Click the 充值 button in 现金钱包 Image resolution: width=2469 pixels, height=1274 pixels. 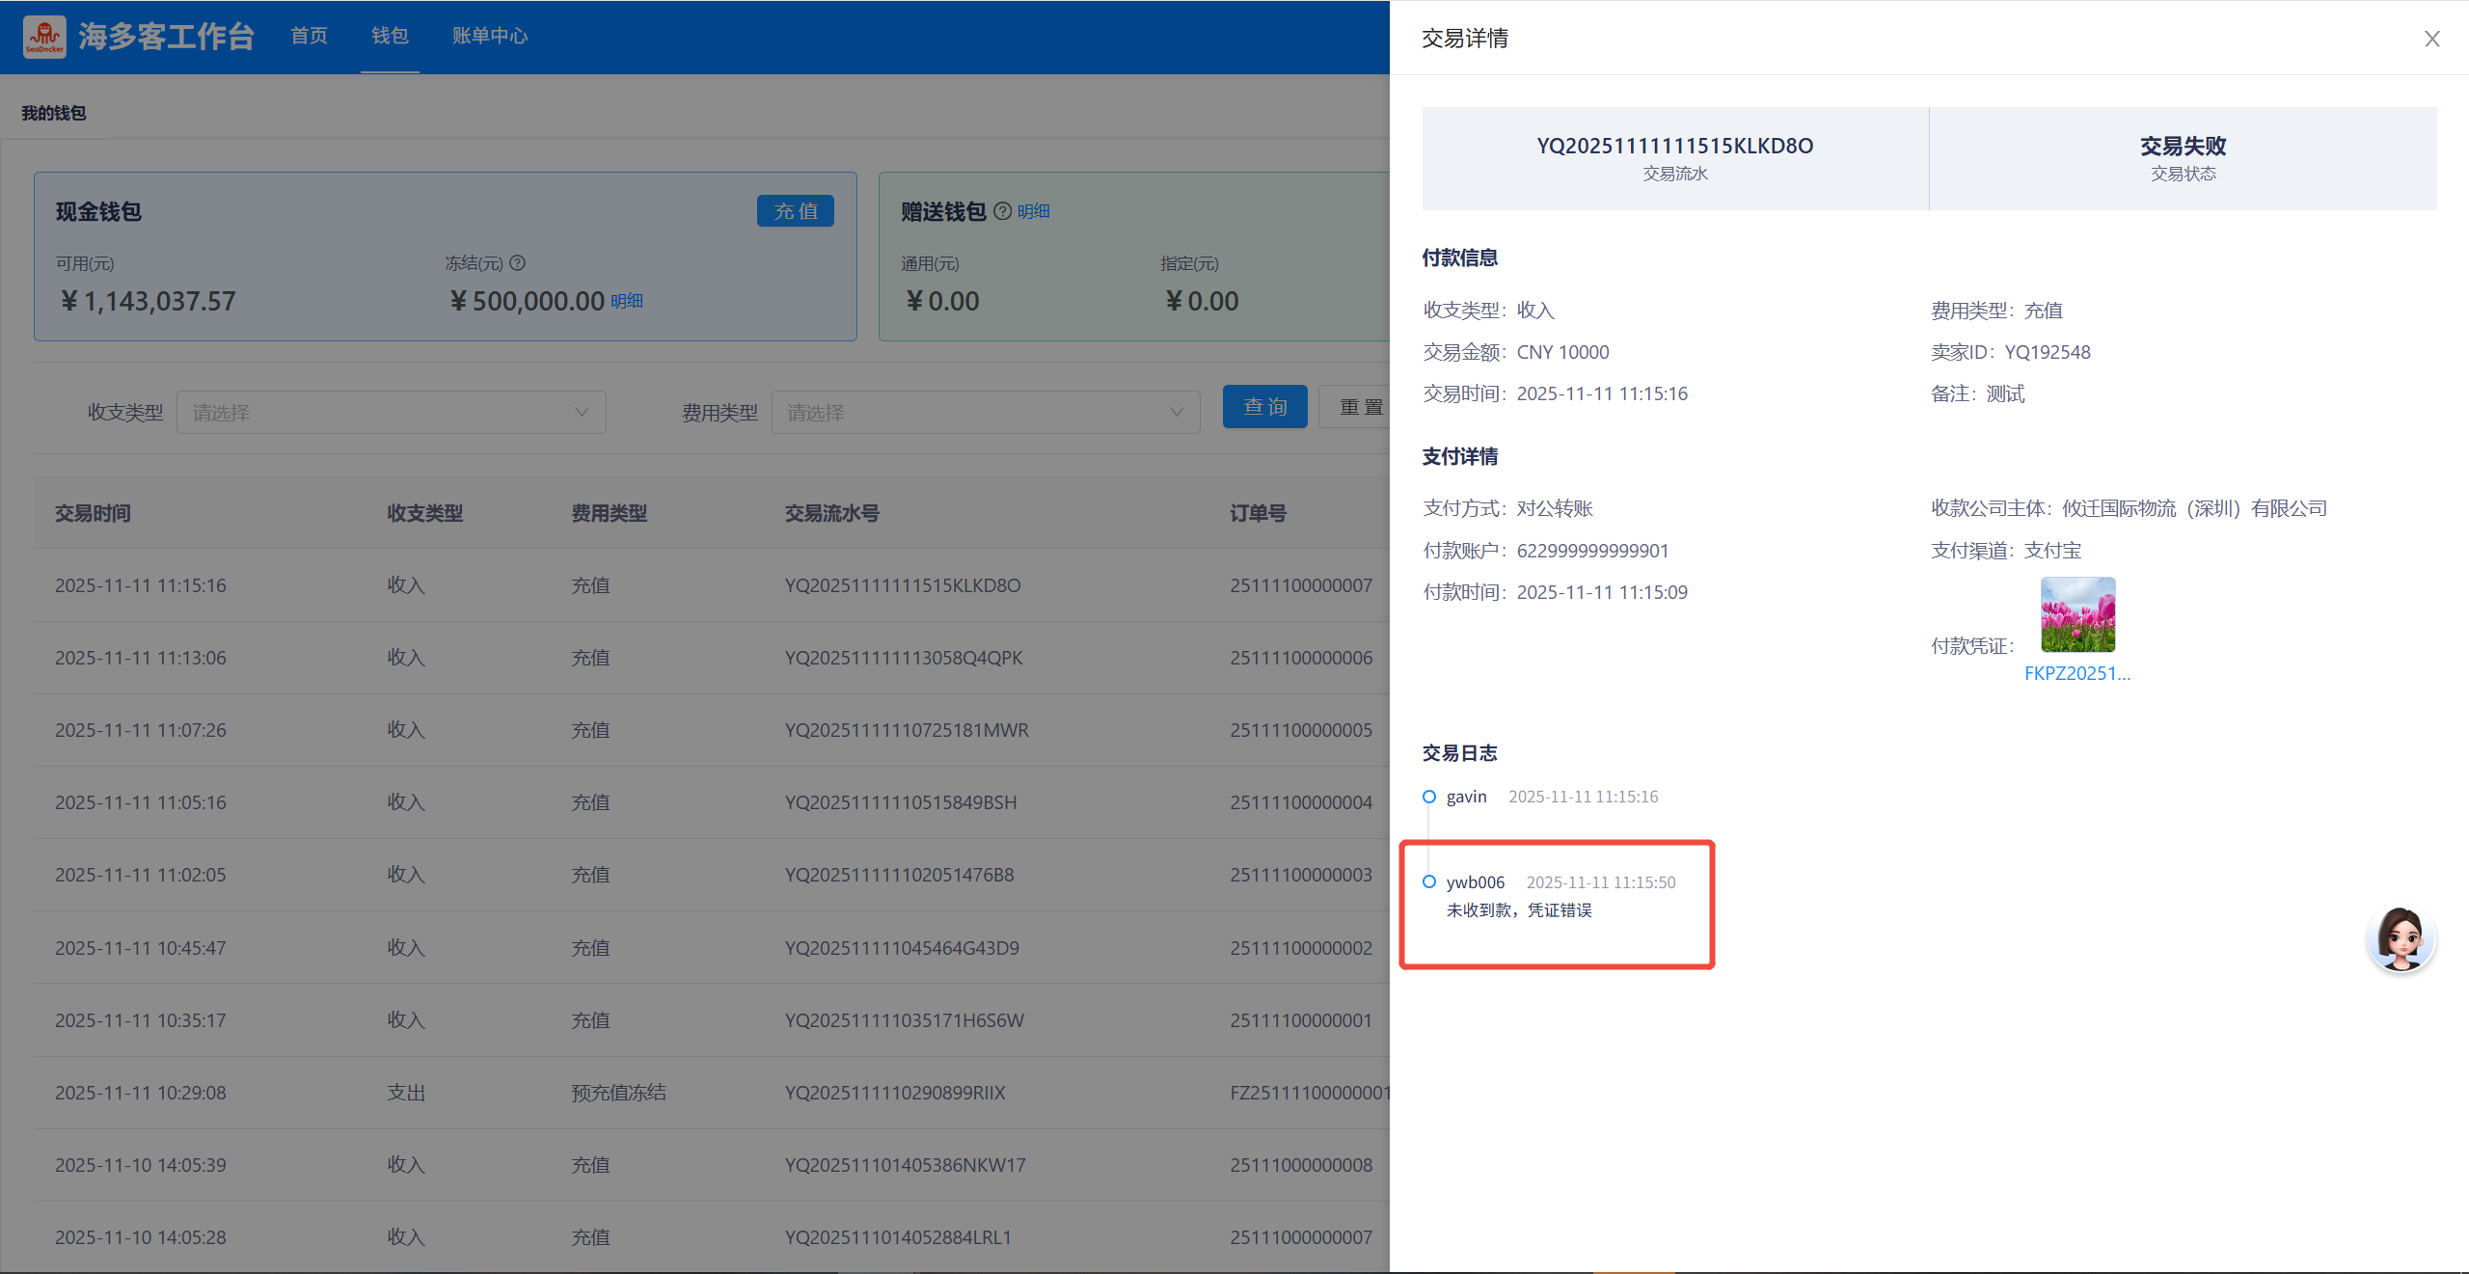tap(795, 211)
